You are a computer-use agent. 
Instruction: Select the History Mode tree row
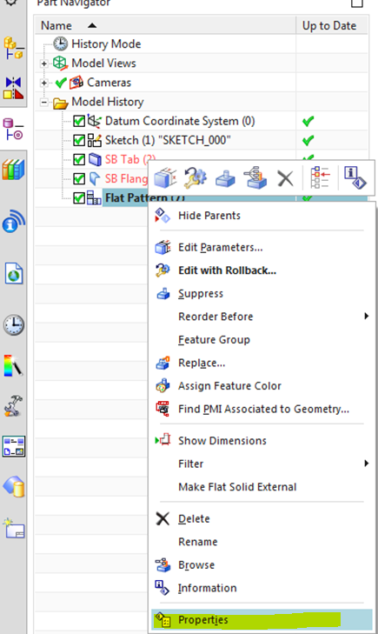click(106, 43)
